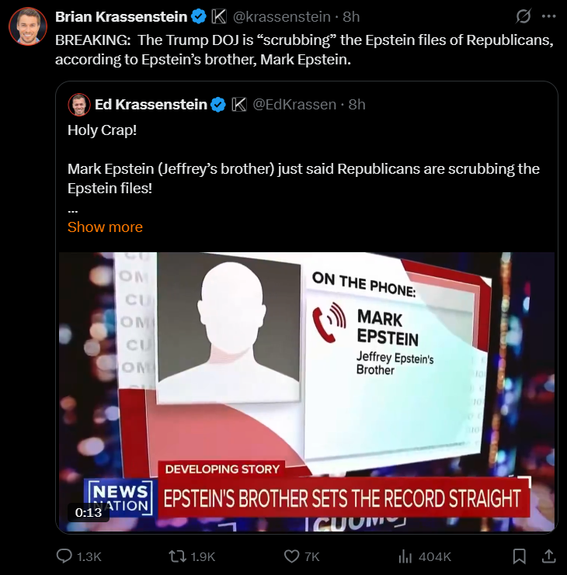This screenshot has width=567, height=575.
Task: Click the @EdKrassen handle link
Action: tap(294, 105)
